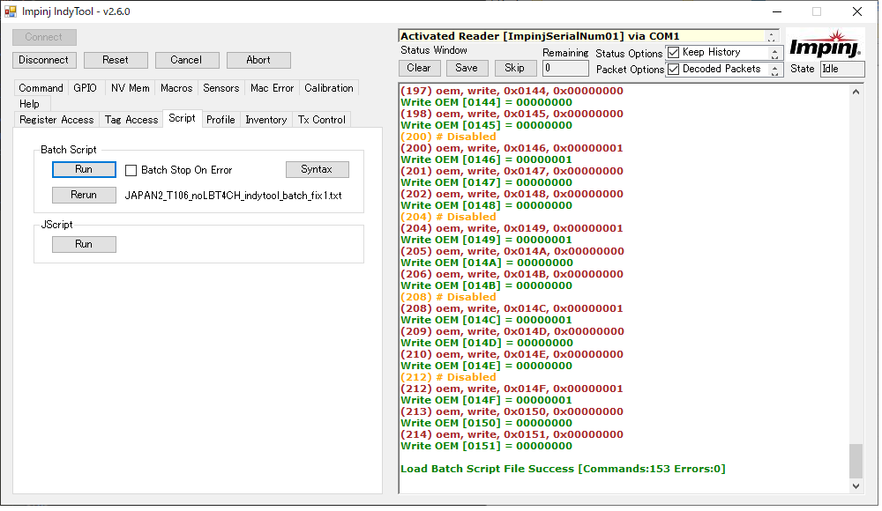Select the Script tab
The height and width of the screenshot is (511, 882).
[x=182, y=118]
